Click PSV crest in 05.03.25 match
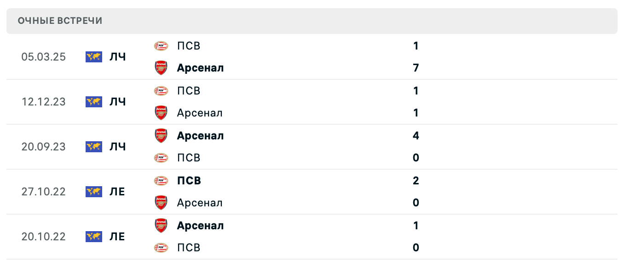The height and width of the screenshot is (266, 624). tap(161, 46)
